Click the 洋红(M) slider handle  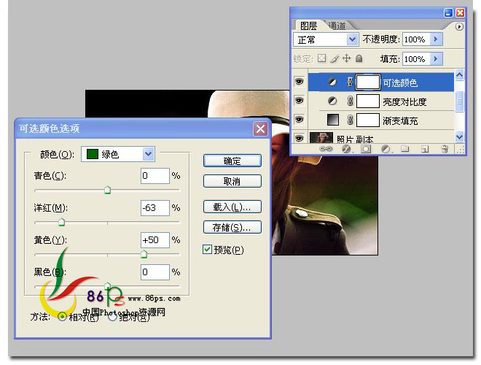click(62, 222)
